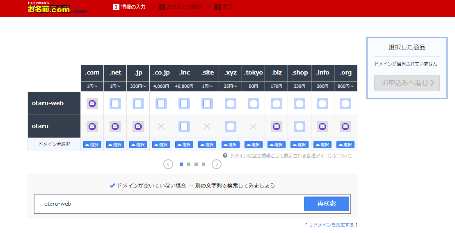This screenshot has width=455, height=233.
Task: Click the 選択した商品 panel heading
Action: 407,48
